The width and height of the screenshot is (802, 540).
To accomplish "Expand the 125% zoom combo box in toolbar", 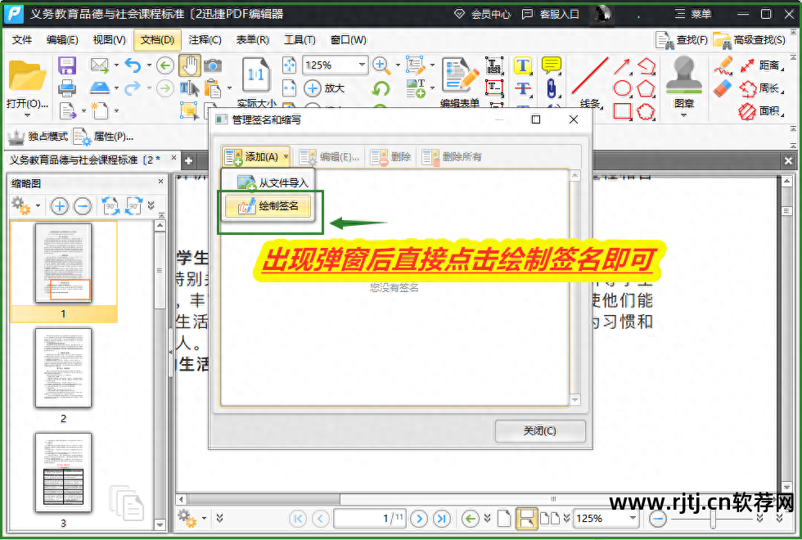I will coord(363,65).
